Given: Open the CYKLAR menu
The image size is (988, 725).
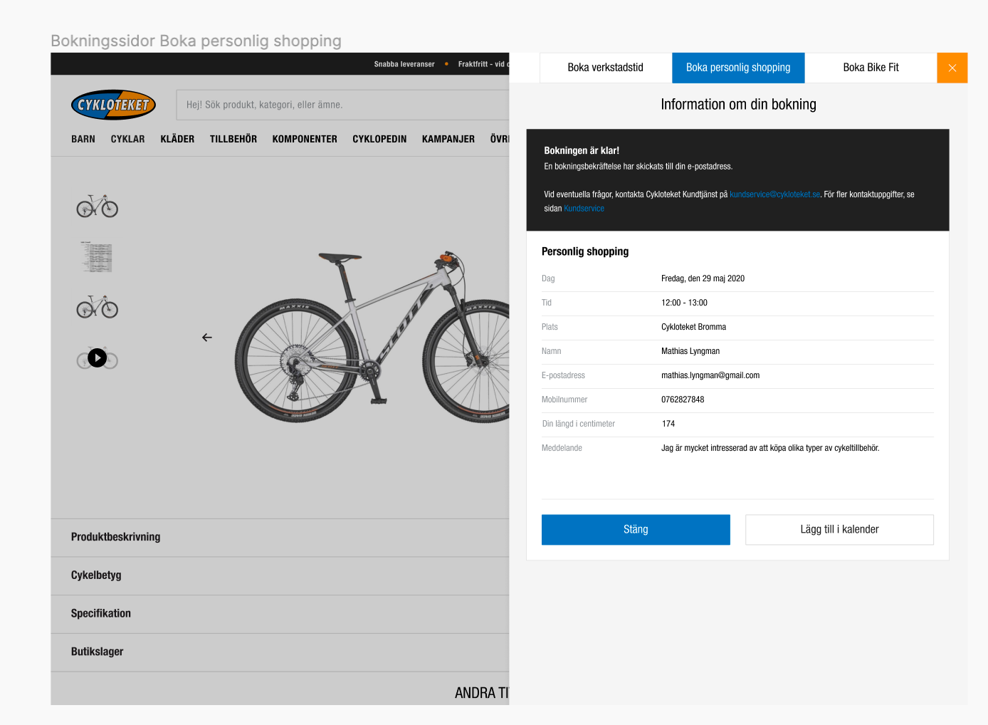Looking at the screenshot, I should tap(128, 139).
